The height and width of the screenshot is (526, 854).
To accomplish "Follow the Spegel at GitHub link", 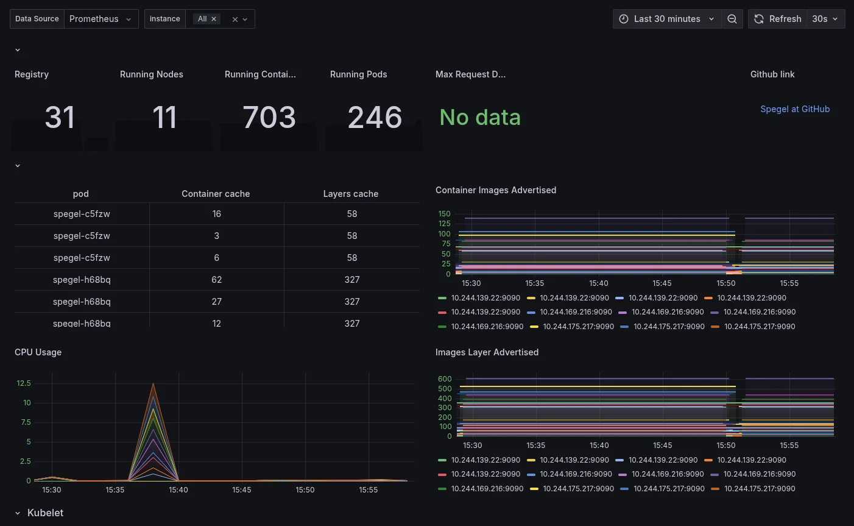I will click(795, 108).
